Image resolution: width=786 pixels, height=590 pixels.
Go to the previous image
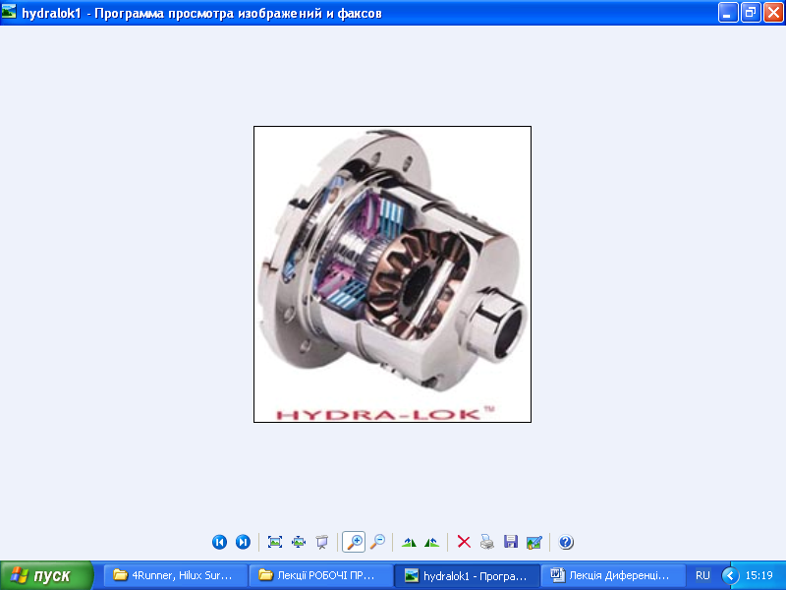219,542
